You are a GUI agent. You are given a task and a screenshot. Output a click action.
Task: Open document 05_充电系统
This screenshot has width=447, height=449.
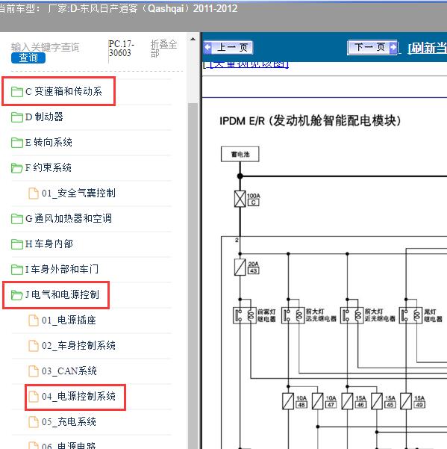click(x=69, y=421)
